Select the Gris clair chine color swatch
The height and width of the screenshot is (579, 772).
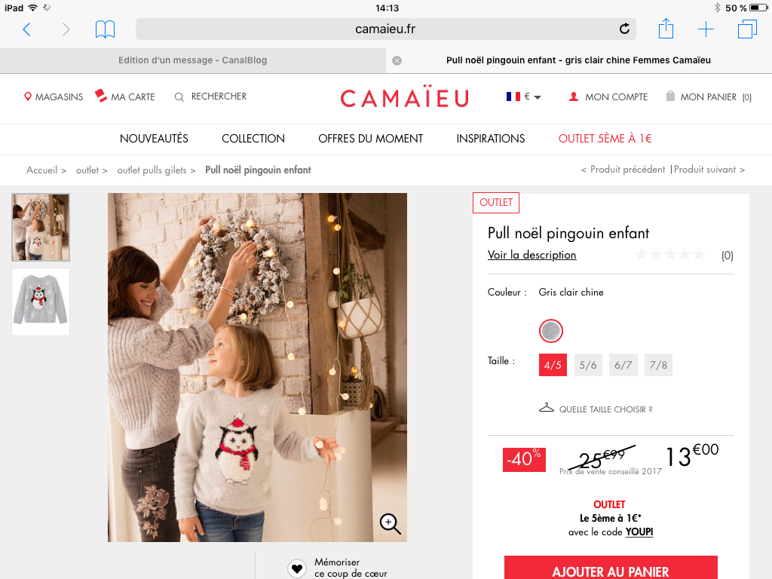(x=551, y=331)
